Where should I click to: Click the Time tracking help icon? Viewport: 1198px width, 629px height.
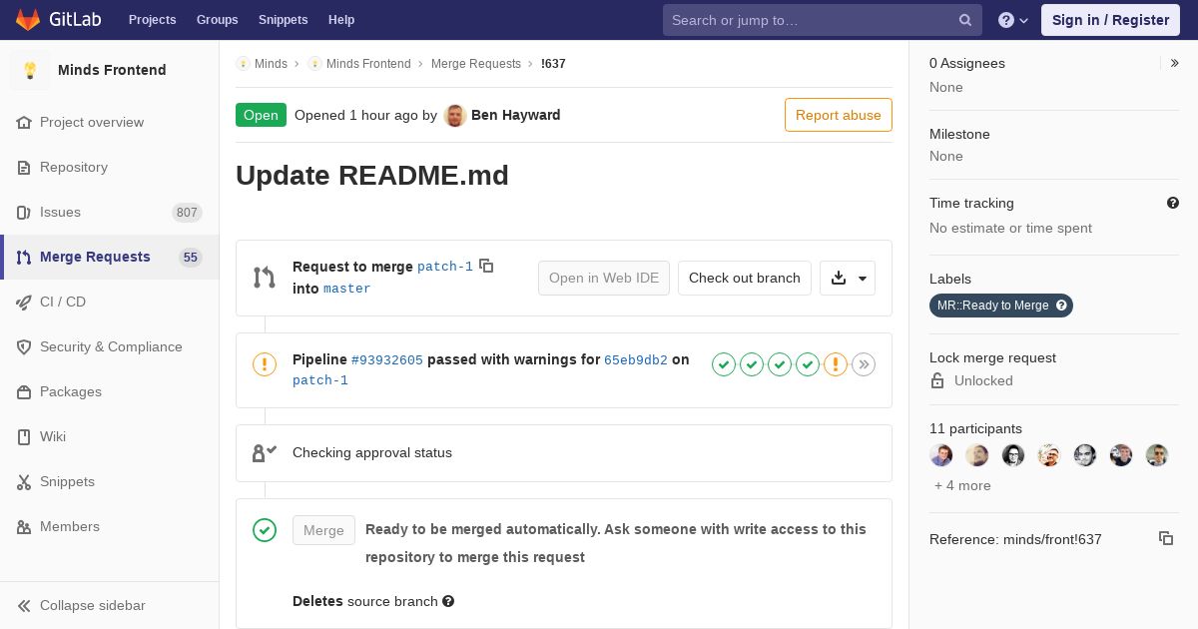[x=1173, y=203]
